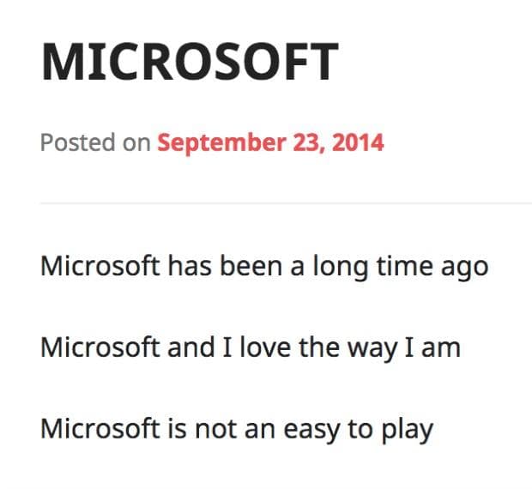The height and width of the screenshot is (489, 532).
Task: Click the word "play" ending the third sentence
Action: pos(407,429)
